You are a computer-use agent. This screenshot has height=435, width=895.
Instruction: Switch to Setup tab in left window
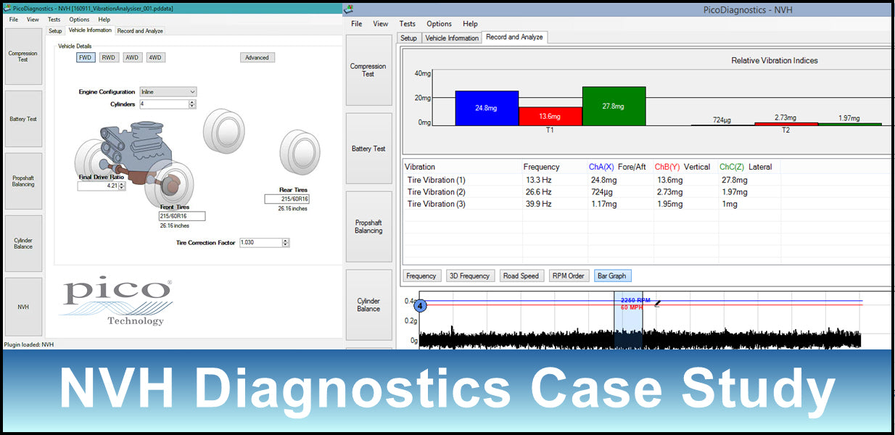(55, 30)
